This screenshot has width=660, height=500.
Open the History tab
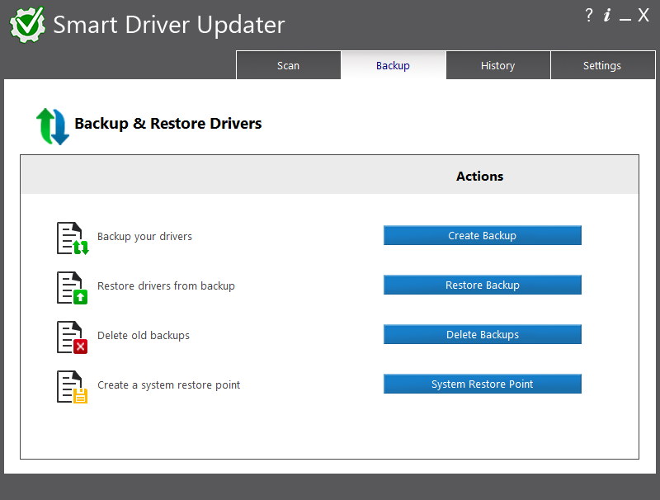click(498, 65)
